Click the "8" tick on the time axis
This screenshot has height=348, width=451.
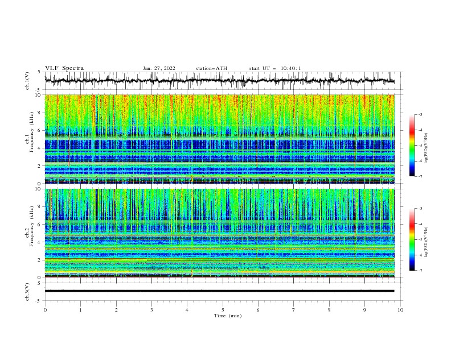pyautogui.click(x=329, y=310)
